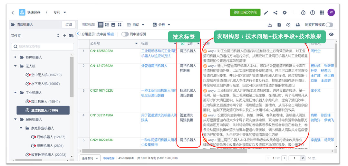Enable the 同申请标引 toggle
This screenshot has height=166, width=348.
(x=125, y=34)
